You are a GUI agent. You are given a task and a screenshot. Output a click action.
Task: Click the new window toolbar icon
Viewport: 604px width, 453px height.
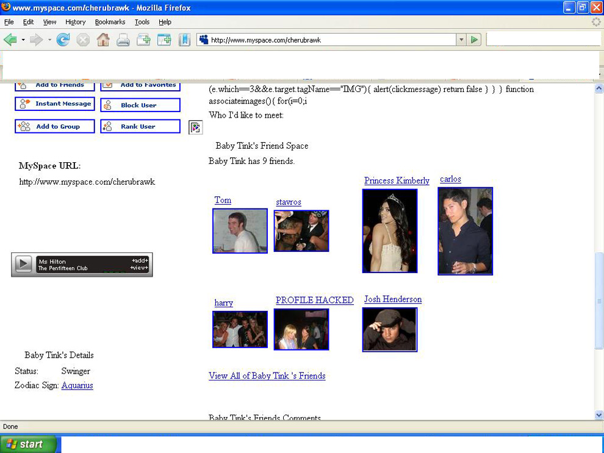tap(164, 40)
